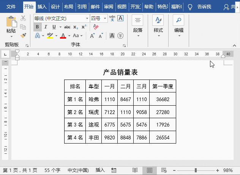
Task: Click the Share person icon
Action: point(226,7)
